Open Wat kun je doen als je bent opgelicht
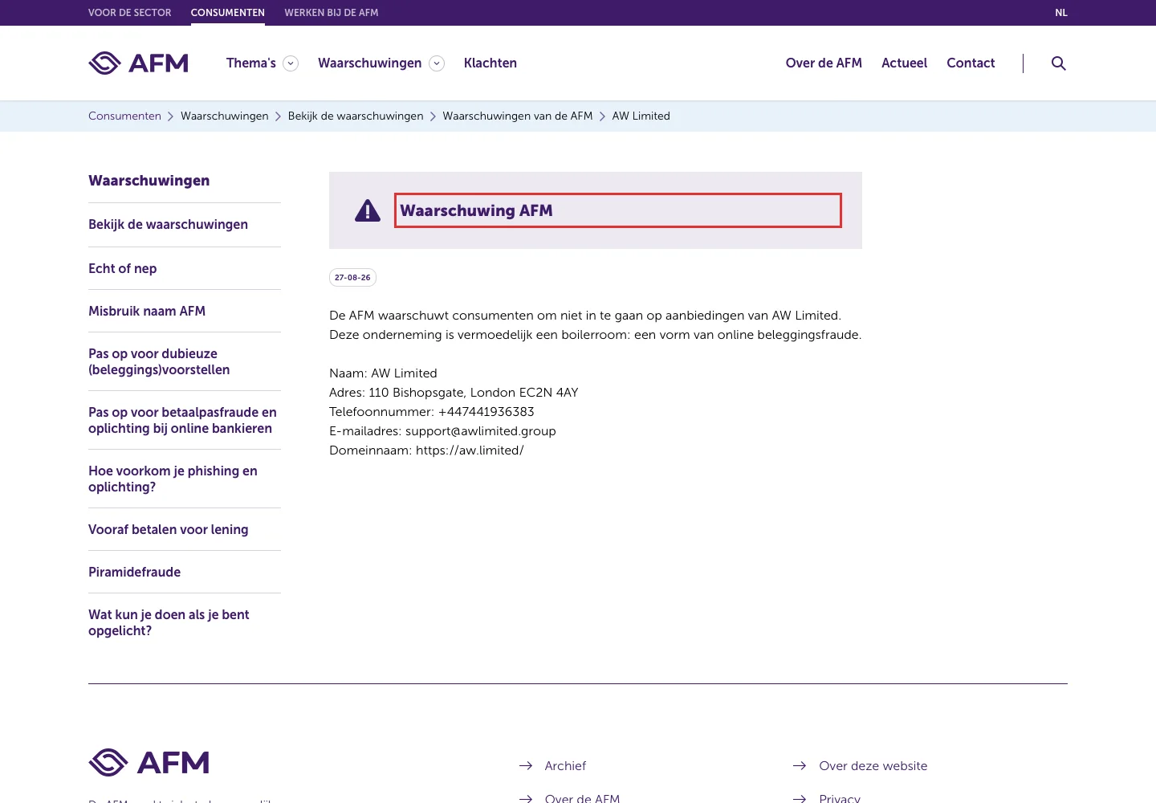 click(169, 622)
